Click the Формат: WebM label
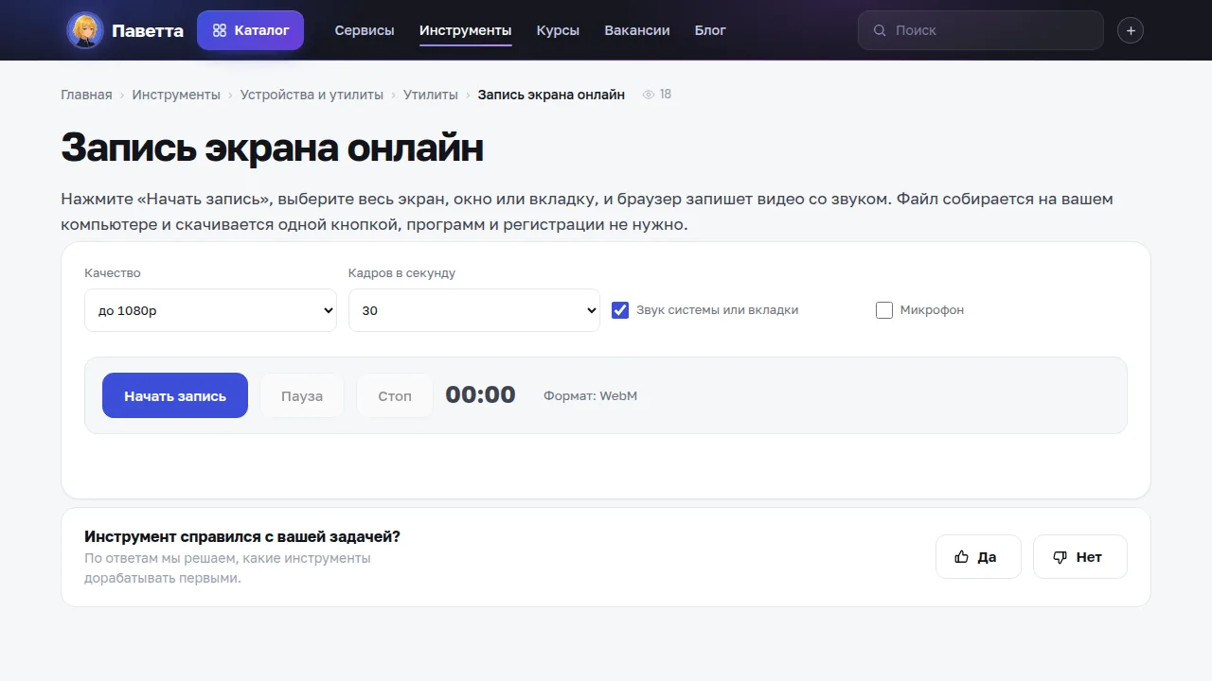The height and width of the screenshot is (681, 1212). coord(591,395)
